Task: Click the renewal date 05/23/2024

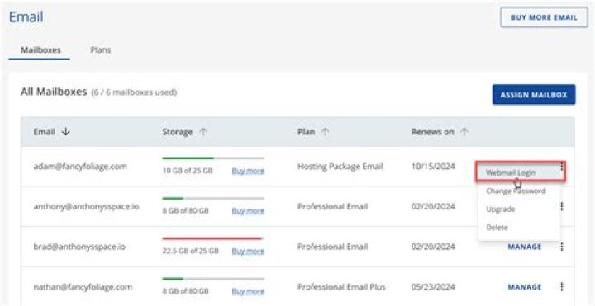Action: tap(433, 287)
